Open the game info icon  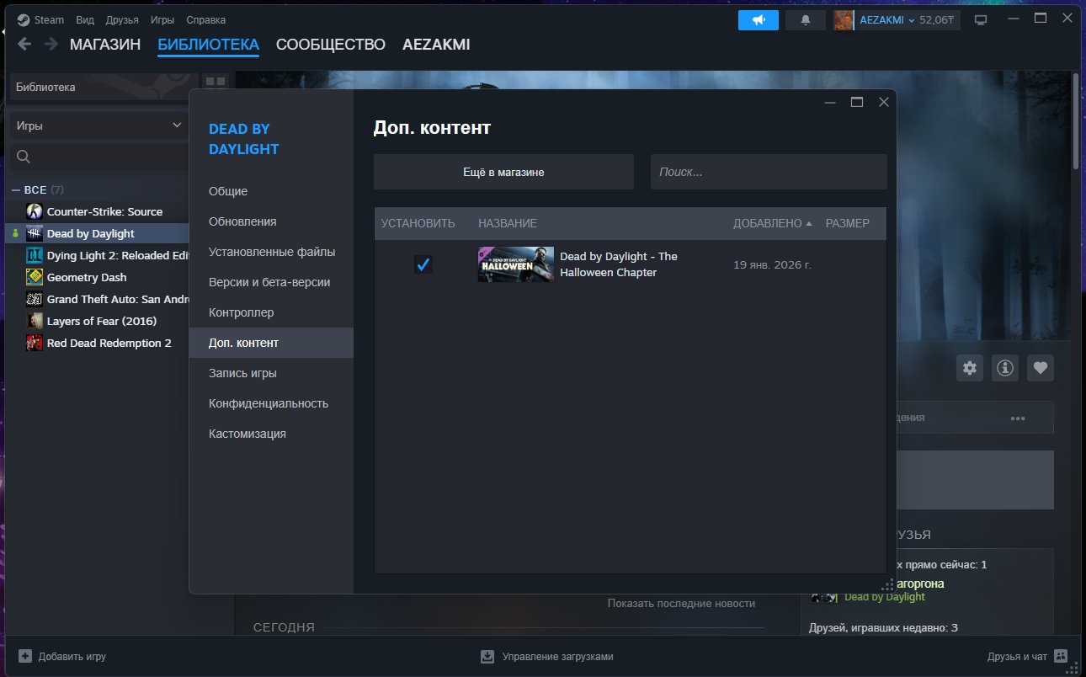point(1005,368)
